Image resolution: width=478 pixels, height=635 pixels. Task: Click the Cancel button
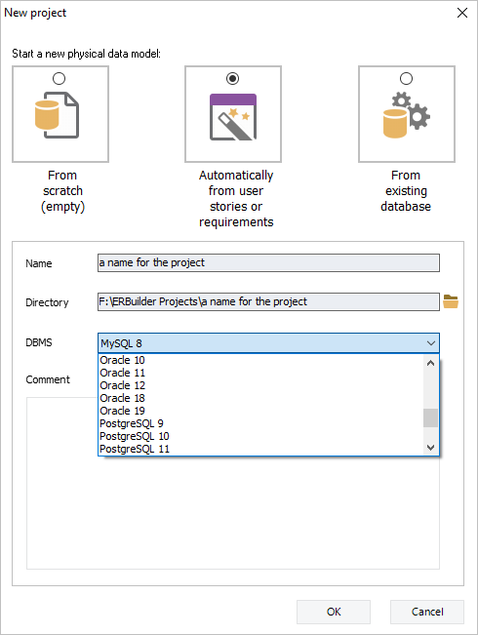pos(427,612)
